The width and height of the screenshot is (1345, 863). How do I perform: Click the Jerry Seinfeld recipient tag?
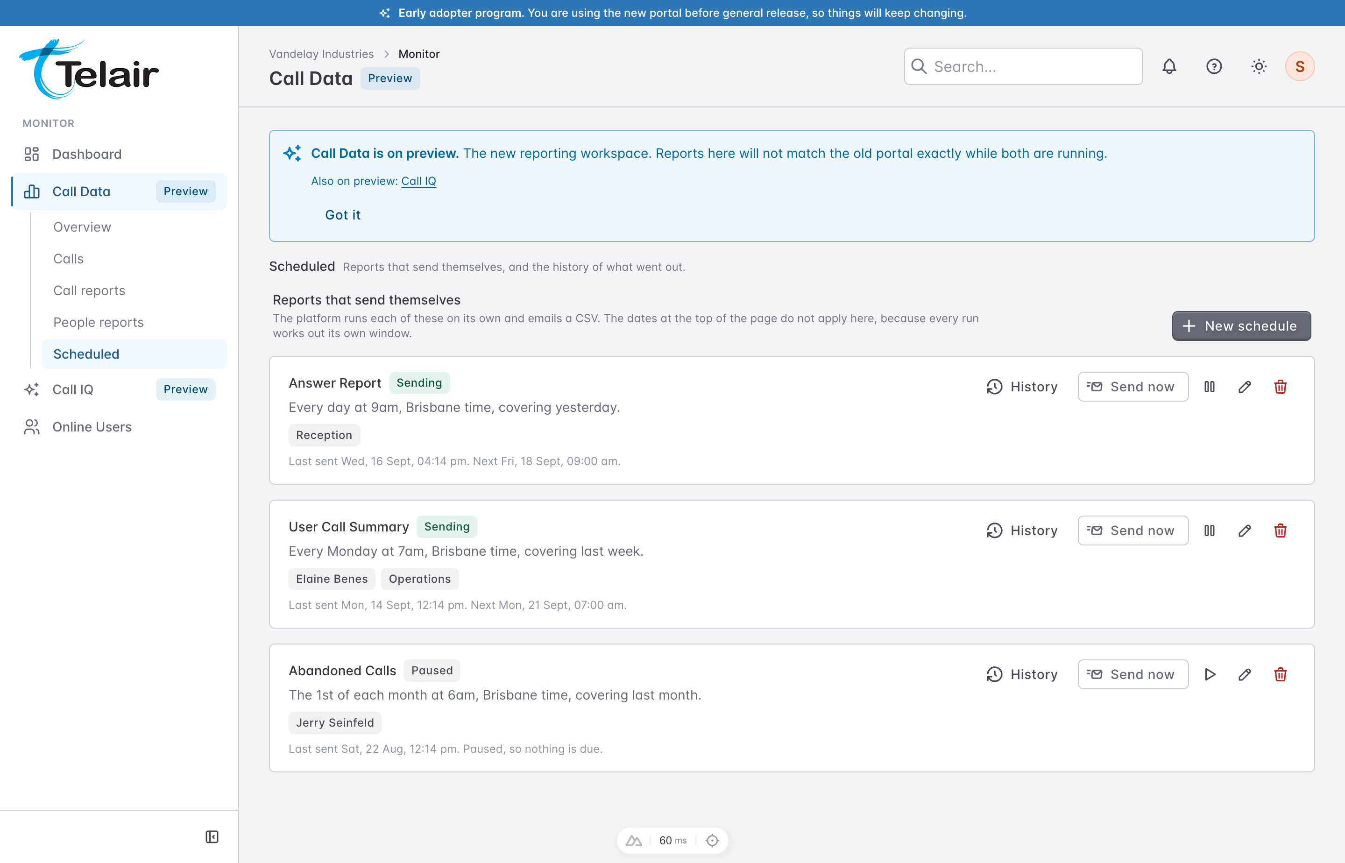coord(335,723)
